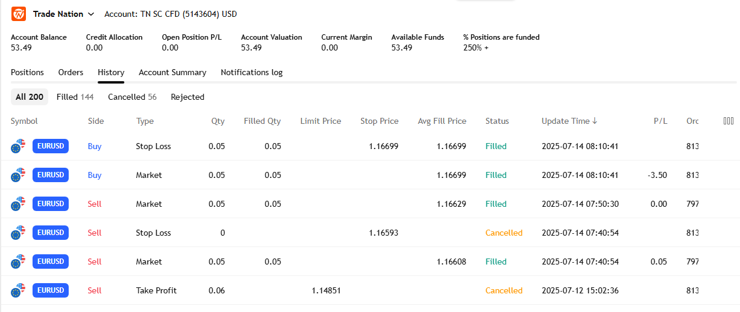Click the EURUSD badge on Stop Loss Cancelled row
The height and width of the screenshot is (312, 740).
[x=51, y=233]
